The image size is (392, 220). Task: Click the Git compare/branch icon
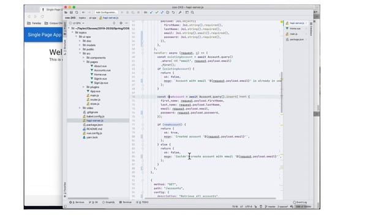pos(162,12)
